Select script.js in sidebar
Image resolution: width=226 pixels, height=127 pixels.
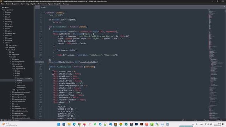(19, 80)
